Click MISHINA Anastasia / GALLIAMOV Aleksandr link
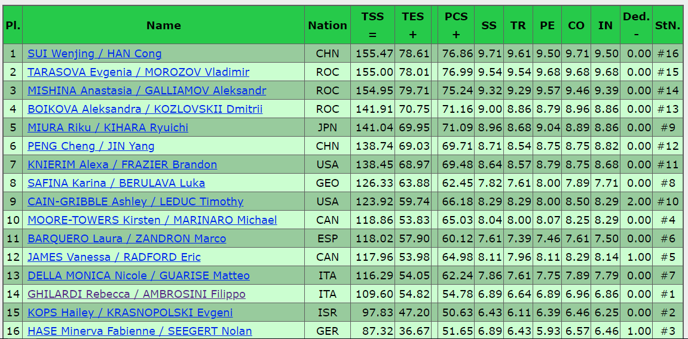688x339 pixels. [146, 91]
